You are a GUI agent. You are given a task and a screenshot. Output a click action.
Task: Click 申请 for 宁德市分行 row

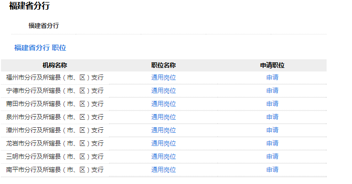pyautogui.click(x=272, y=91)
